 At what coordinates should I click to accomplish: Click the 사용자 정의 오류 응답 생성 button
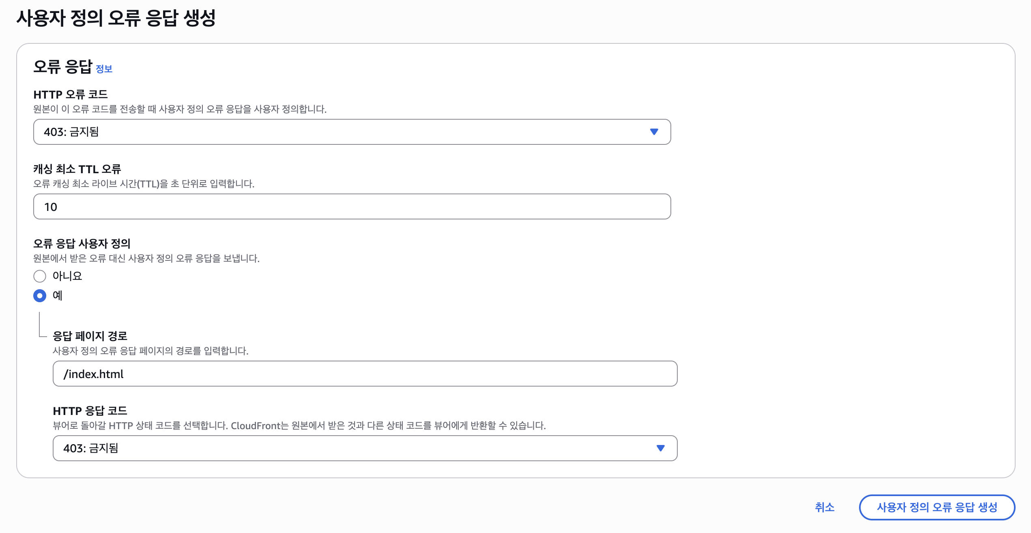coord(936,507)
